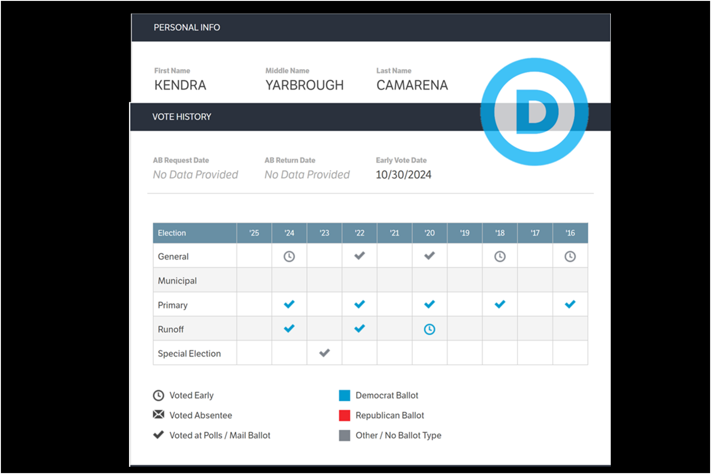Select the 2024 Runoff blue checkmark
The height and width of the screenshot is (474, 711).
[289, 328]
